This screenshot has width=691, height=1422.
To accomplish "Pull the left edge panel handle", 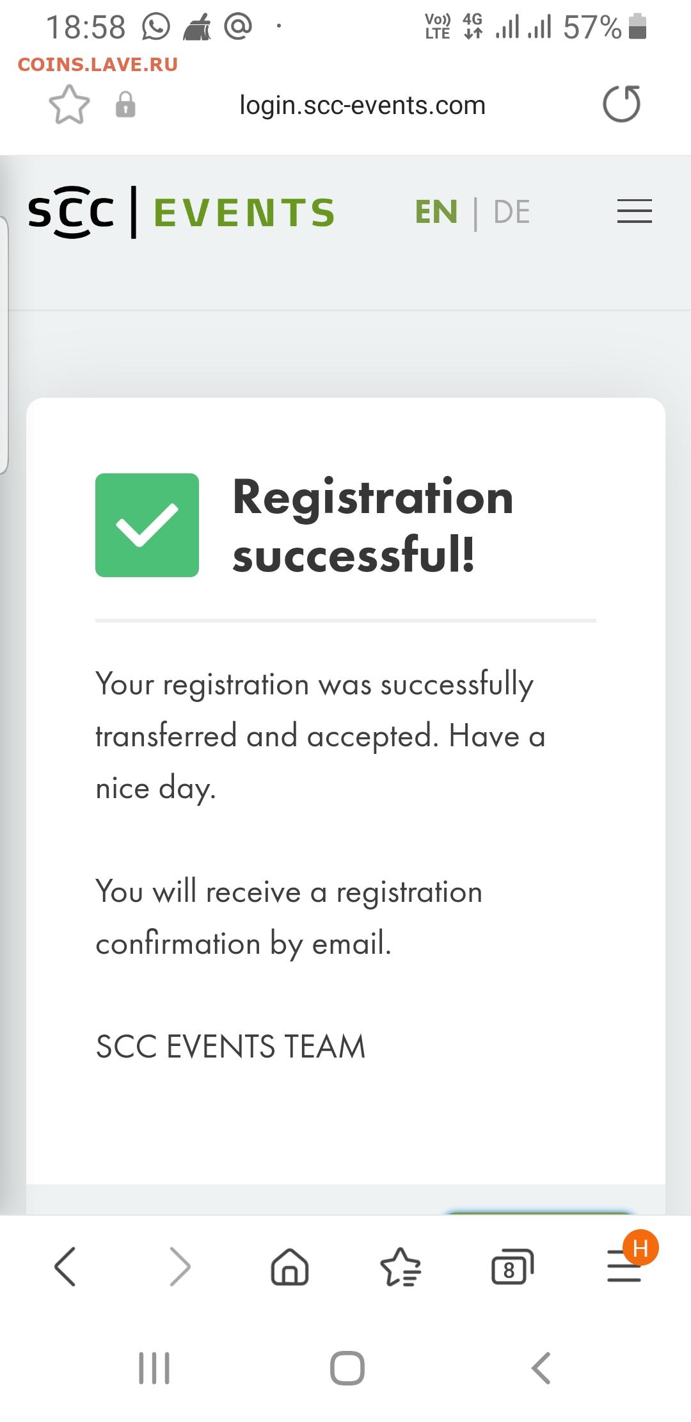I will tap(4, 345).
